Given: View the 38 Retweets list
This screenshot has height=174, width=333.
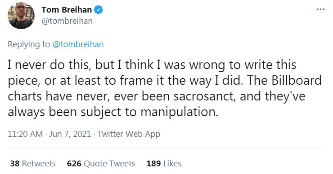Looking at the screenshot, I should point(33,164).
